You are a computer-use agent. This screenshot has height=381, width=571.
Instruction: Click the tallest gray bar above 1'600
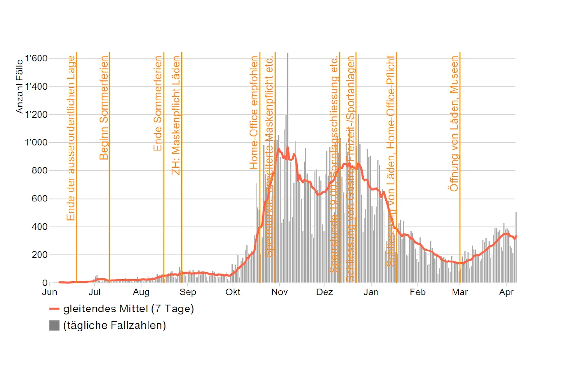click(287, 168)
